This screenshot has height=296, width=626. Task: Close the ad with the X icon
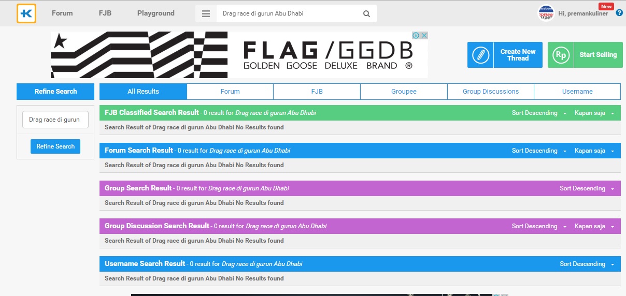click(x=424, y=35)
